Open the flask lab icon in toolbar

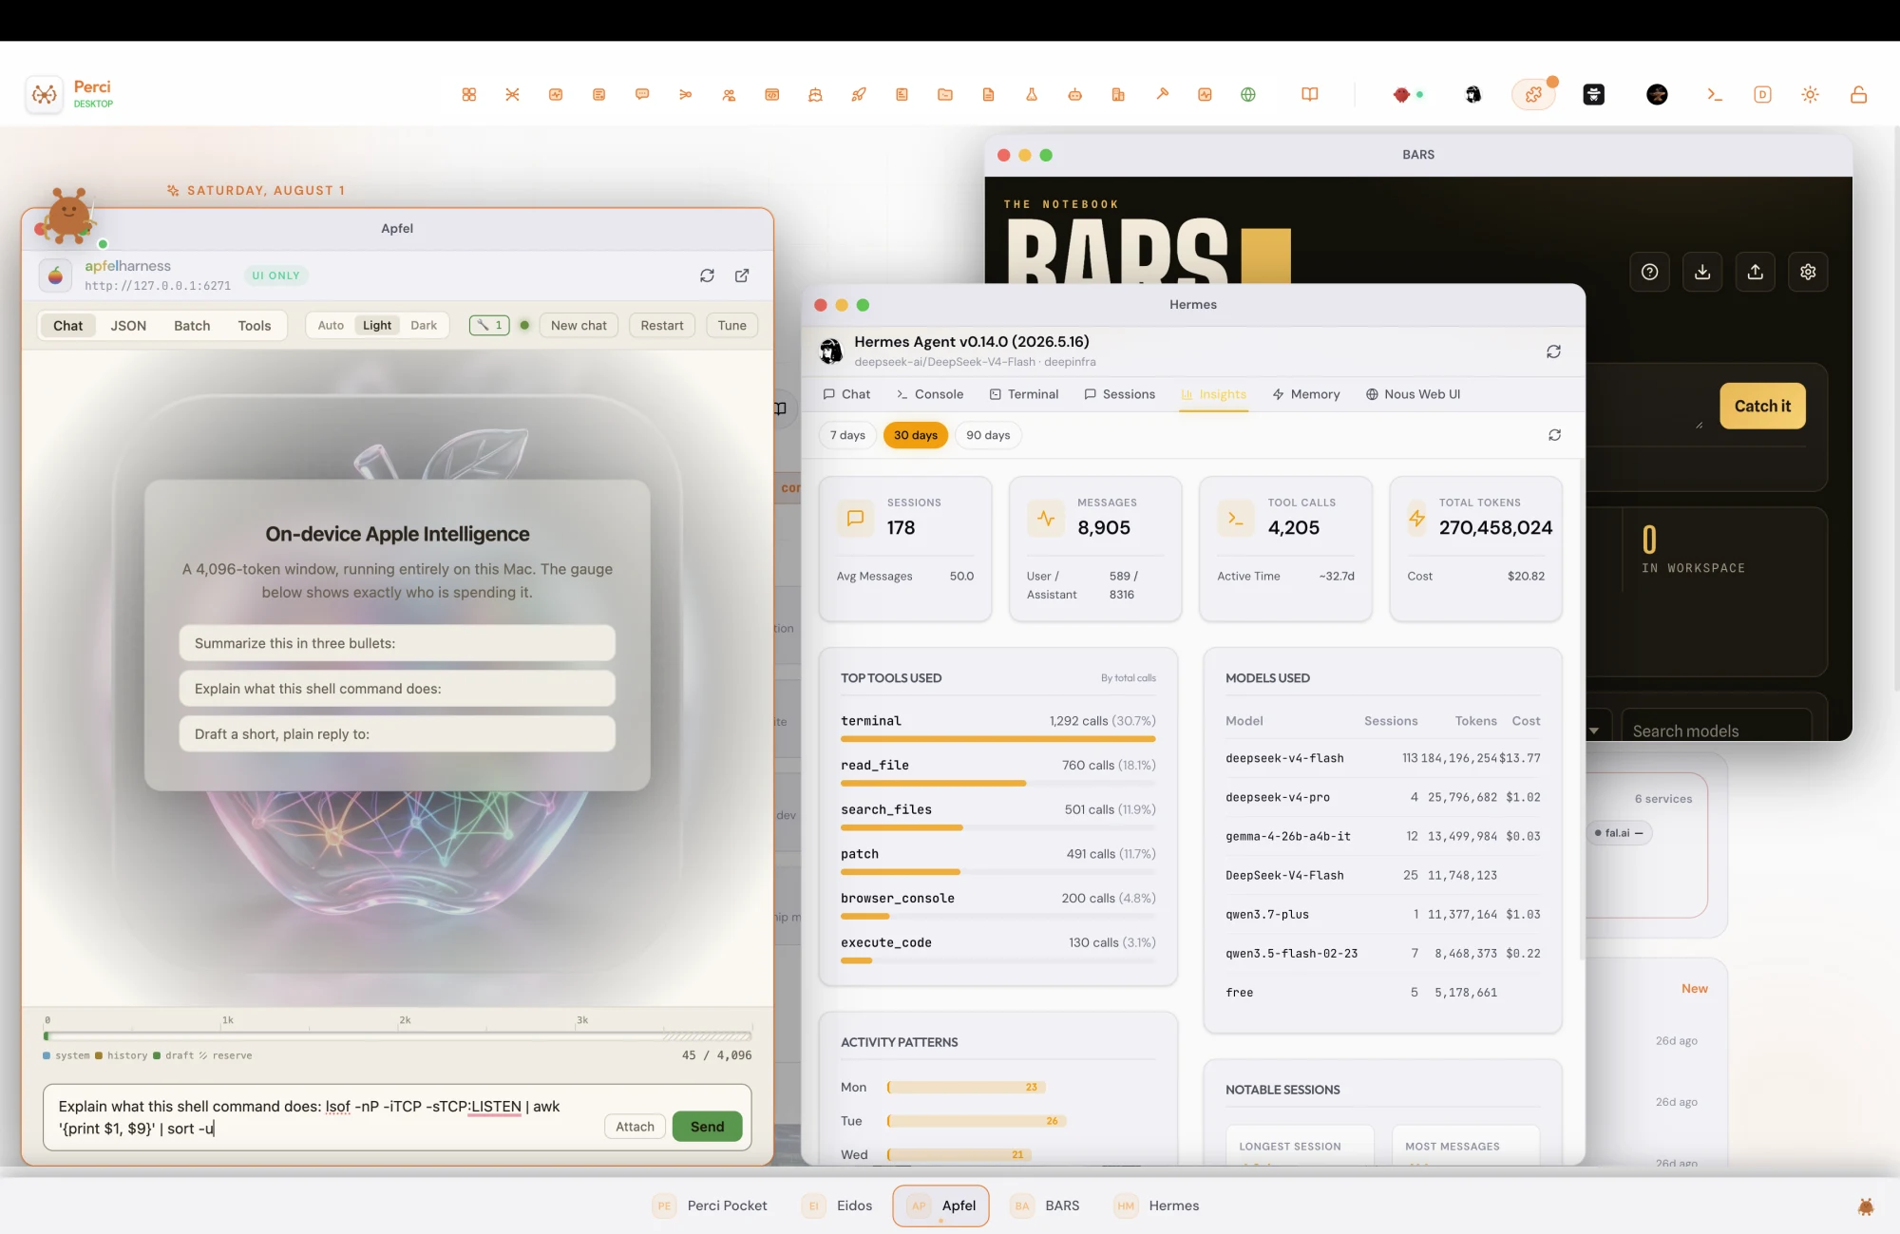(x=1032, y=95)
